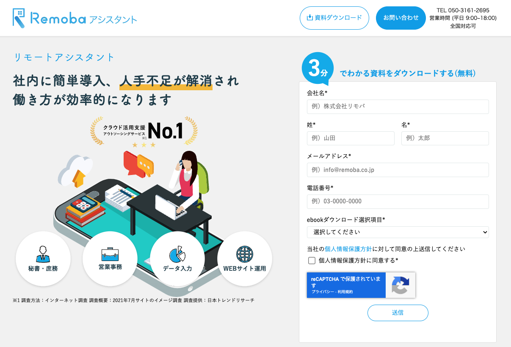
Task: Open the ebookダウンロード選択項目 dropdown
Action: click(x=398, y=232)
